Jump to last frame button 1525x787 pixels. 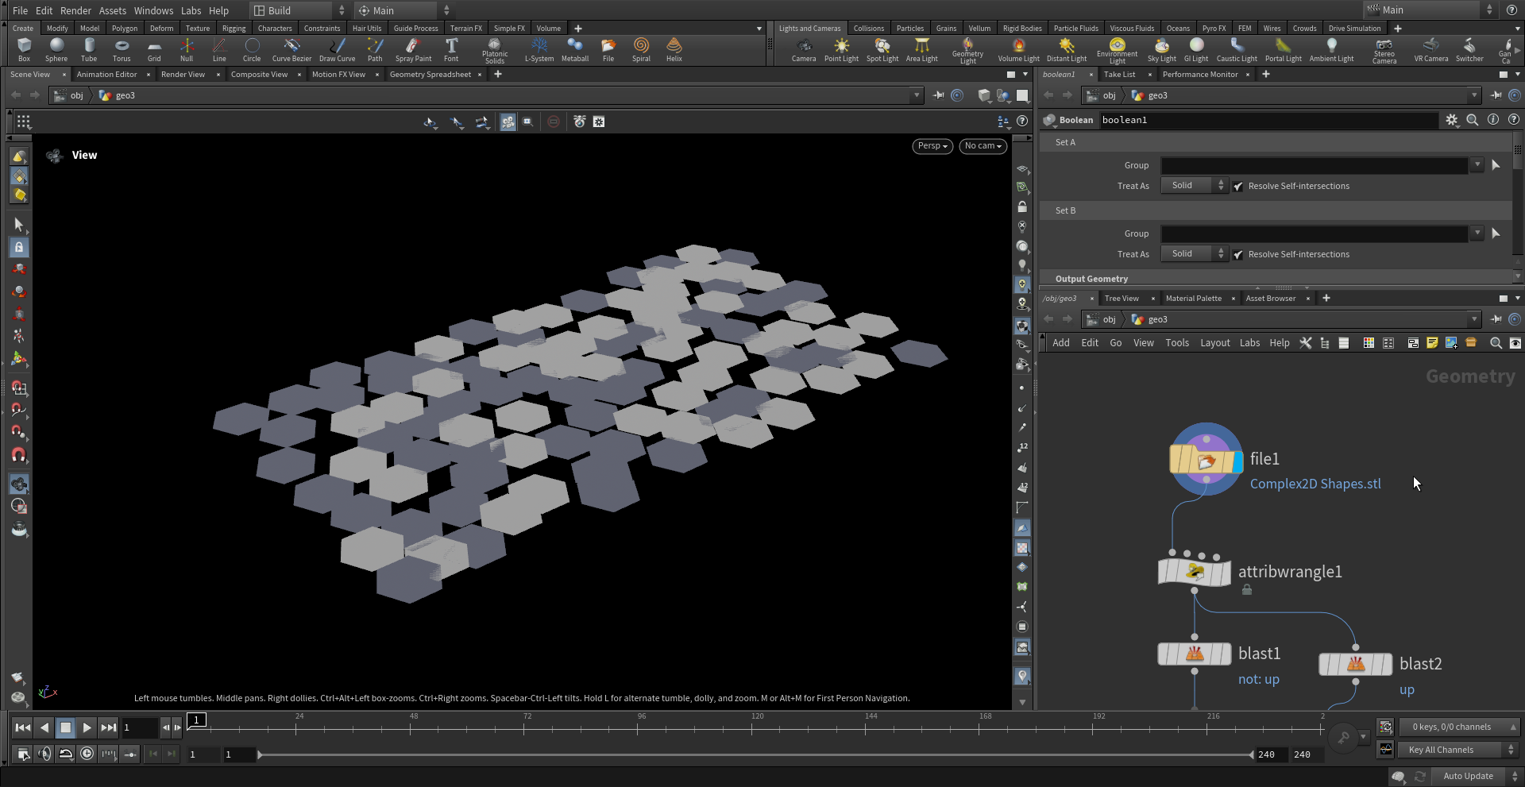tap(108, 727)
